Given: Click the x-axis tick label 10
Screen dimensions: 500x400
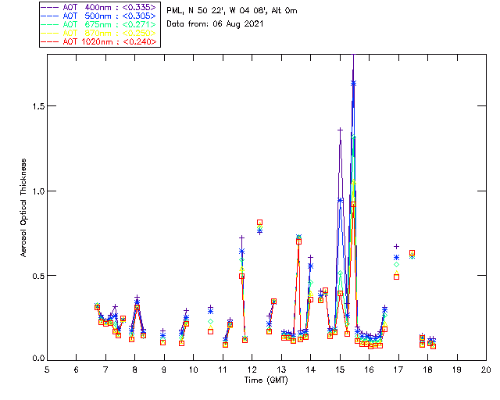Looking at the screenshot, I should click(x=193, y=370).
